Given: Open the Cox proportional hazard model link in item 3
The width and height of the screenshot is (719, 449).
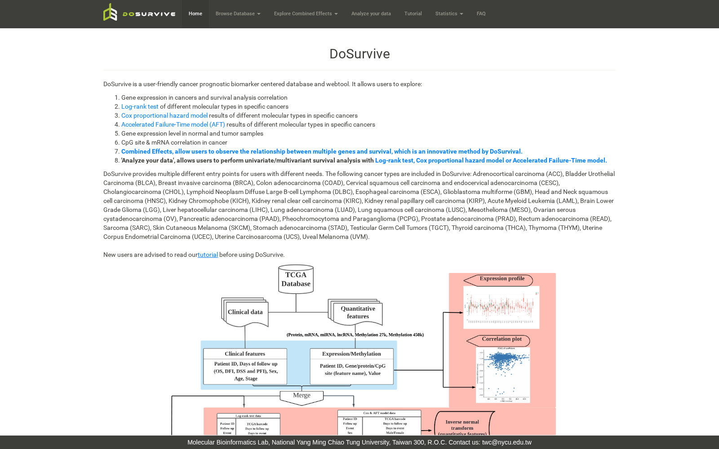Looking at the screenshot, I should coord(164,115).
